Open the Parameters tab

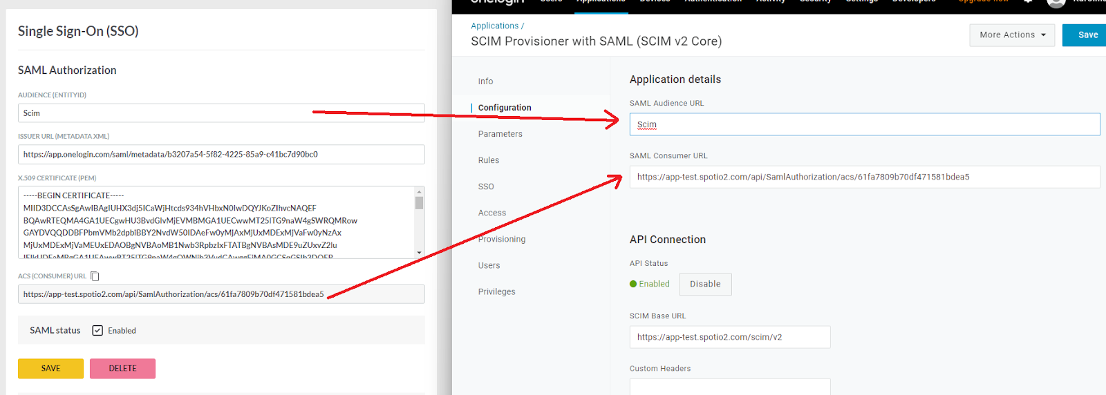coord(500,134)
